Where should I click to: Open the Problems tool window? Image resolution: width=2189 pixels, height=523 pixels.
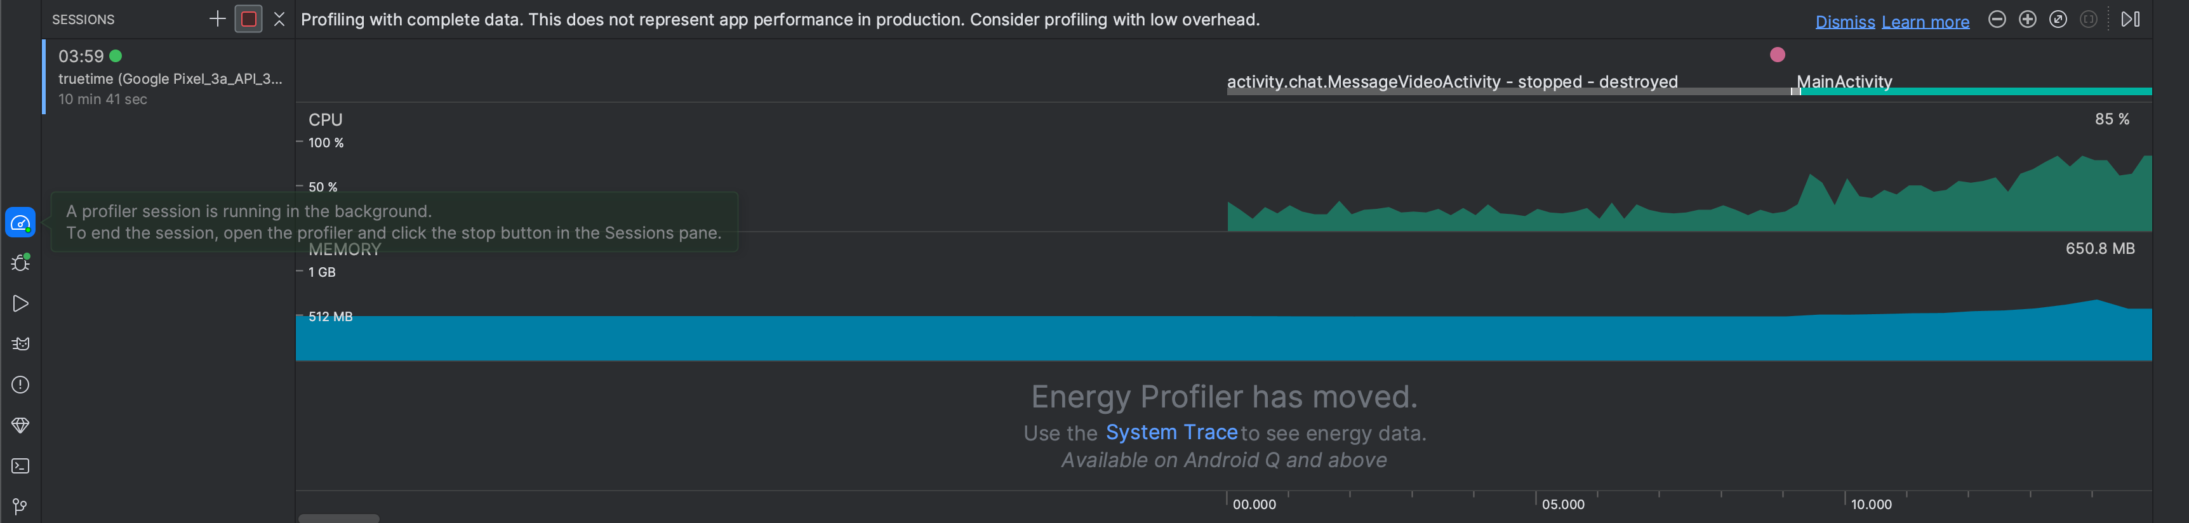(x=20, y=385)
